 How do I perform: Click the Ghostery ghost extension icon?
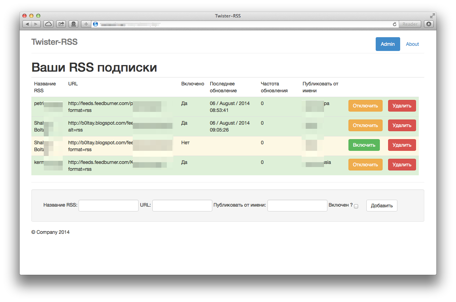coord(73,24)
